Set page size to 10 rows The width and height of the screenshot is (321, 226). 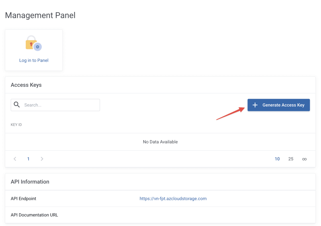click(277, 159)
